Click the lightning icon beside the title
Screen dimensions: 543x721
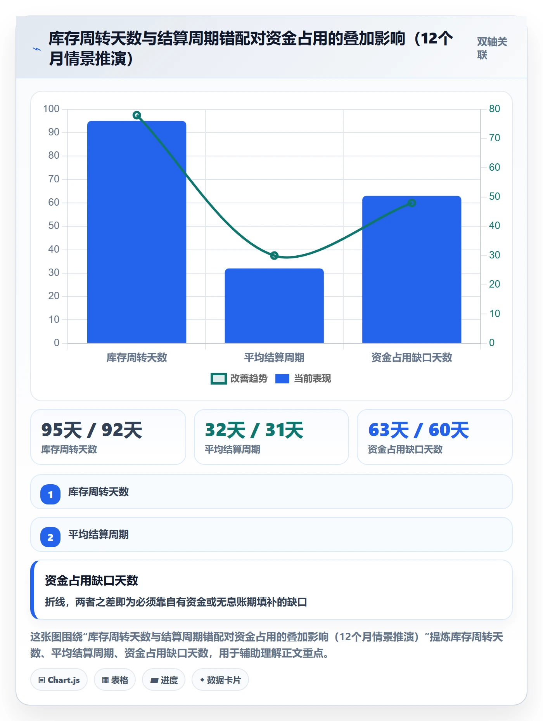pos(37,49)
